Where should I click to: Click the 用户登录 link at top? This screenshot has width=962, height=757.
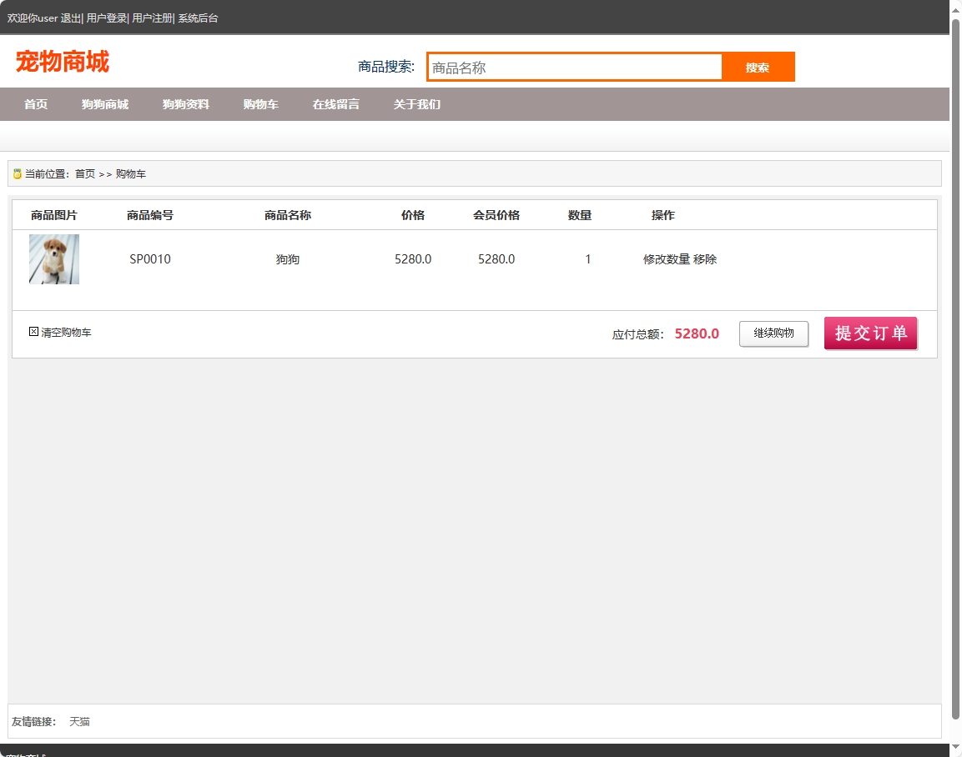[x=106, y=18]
